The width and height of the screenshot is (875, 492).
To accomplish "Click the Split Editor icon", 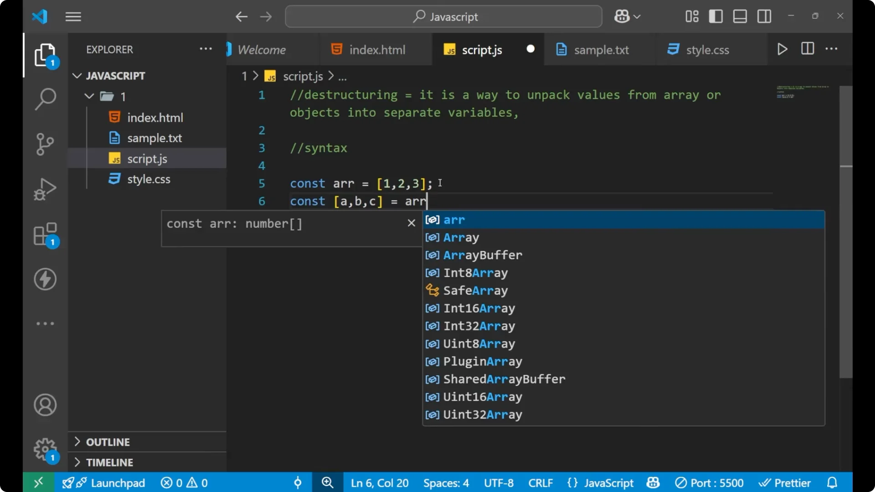I will 807,49.
